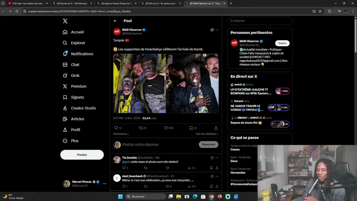
Task: Like Tis Zombie comment
Action: click(167, 168)
